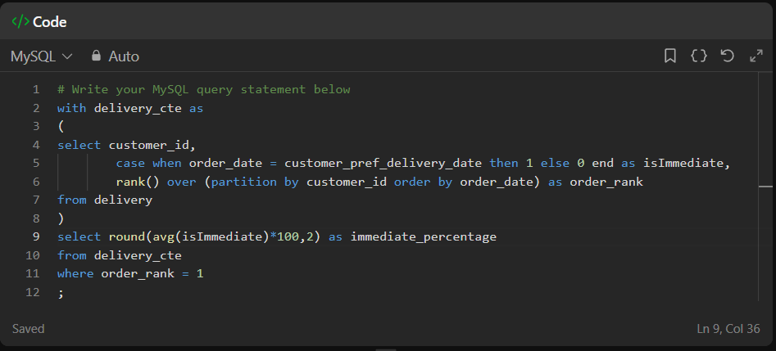The image size is (776, 351).
Task: Open the MySQL language dropdown
Action: coord(42,56)
